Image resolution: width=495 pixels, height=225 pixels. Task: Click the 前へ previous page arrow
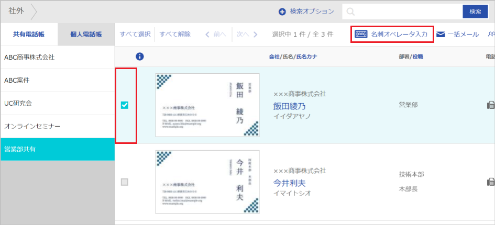point(207,35)
